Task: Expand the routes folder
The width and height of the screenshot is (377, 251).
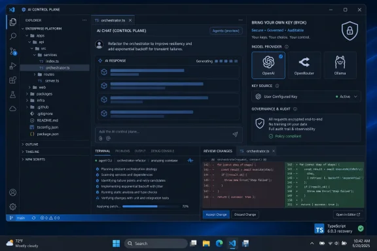Action: click(x=35, y=75)
